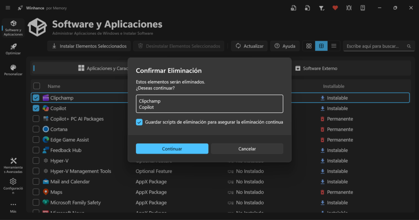Check the Hyper-V Management Tools checkbox
The width and height of the screenshot is (419, 220).
(x=36, y=171)
